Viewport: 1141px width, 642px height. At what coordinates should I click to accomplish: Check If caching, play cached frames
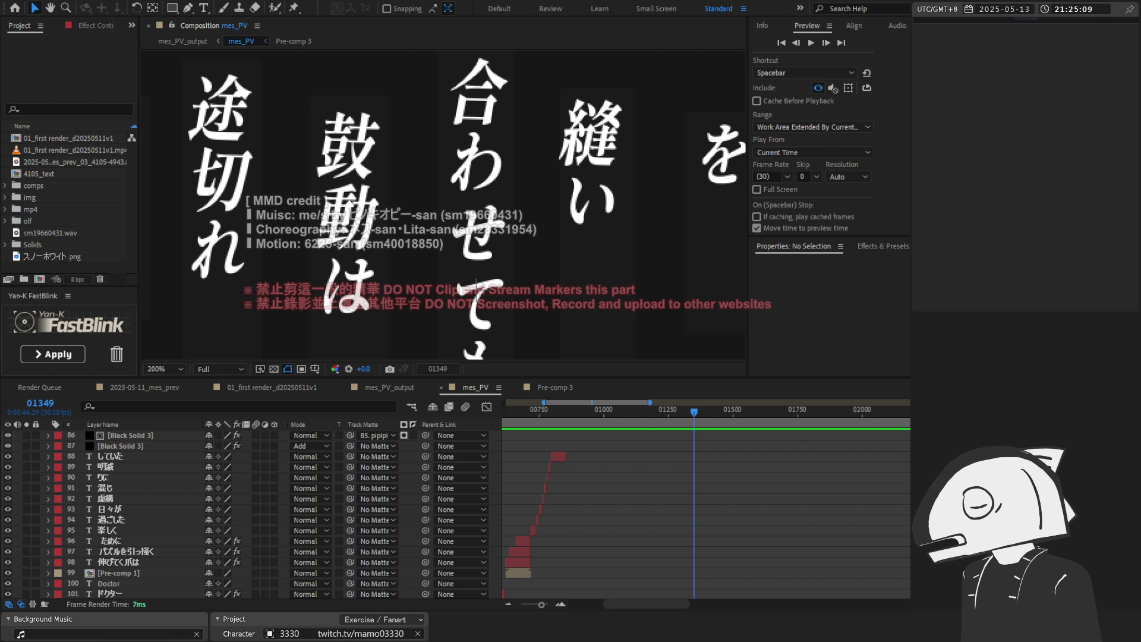click(x=757, y=217)
